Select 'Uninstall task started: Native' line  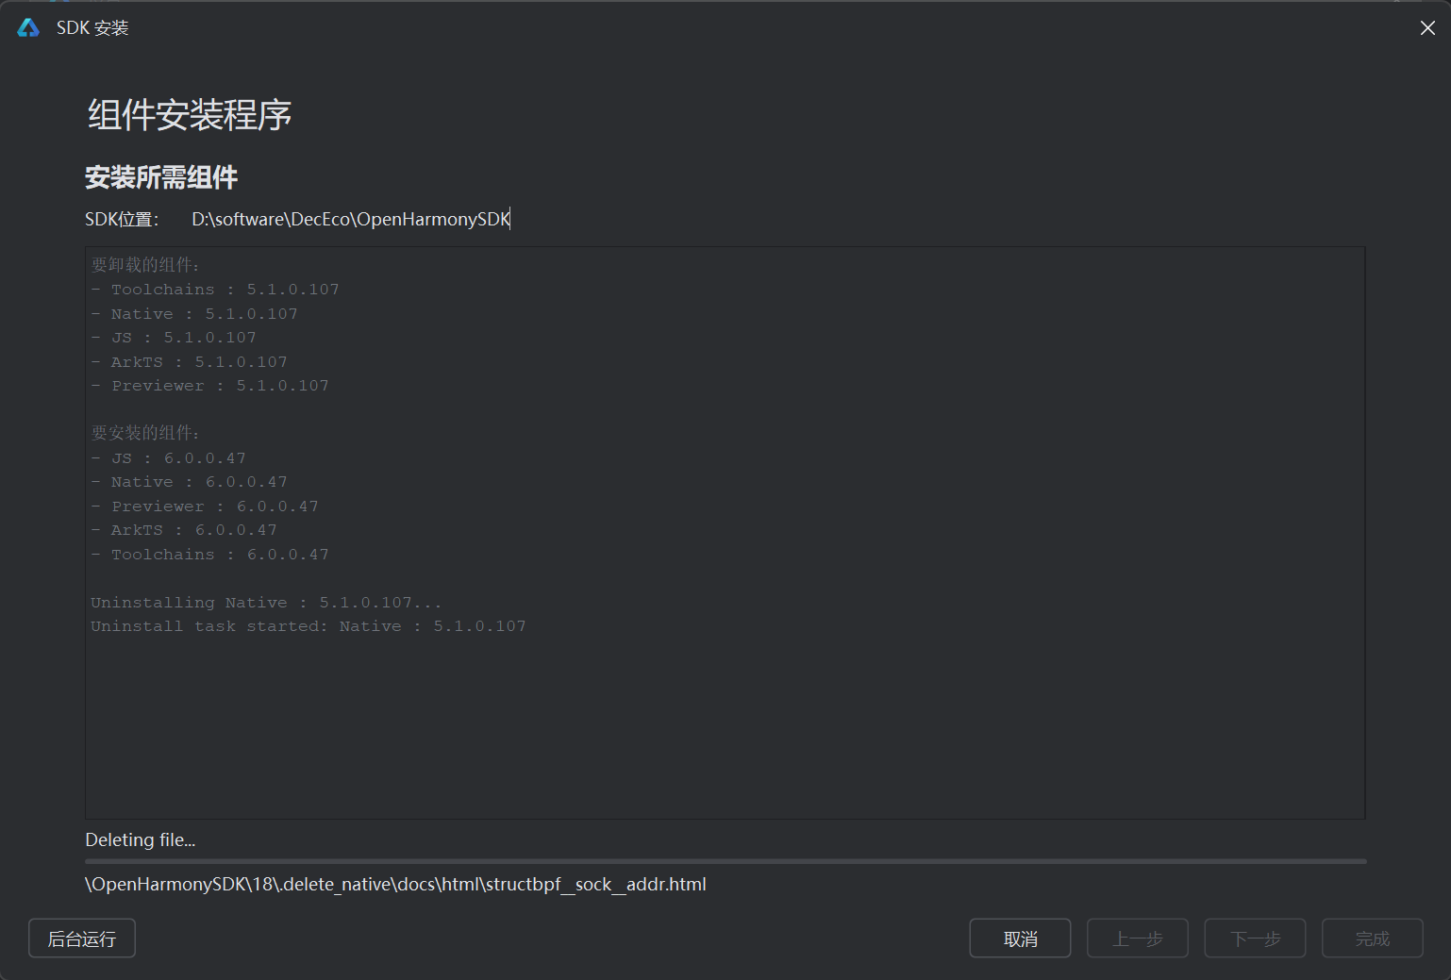309,626
